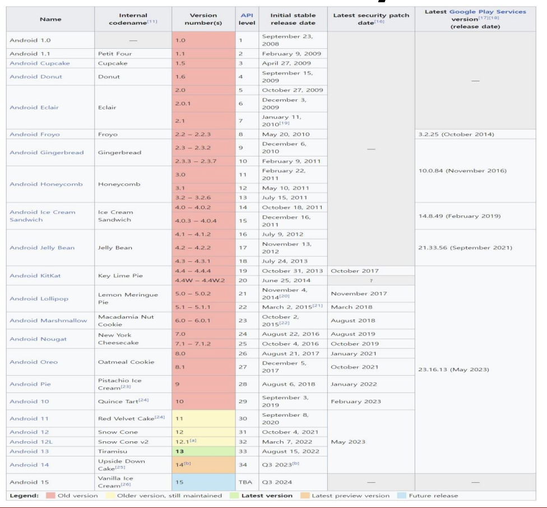547x508 pixels.
Task: Open the Android Pie link
Action: pos(30,384)
